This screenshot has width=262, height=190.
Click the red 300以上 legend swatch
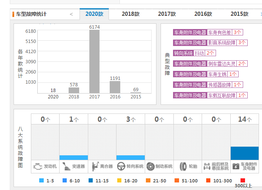[x=243, y=181]
